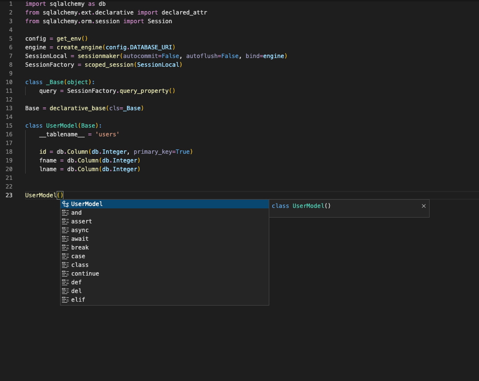
Task: Choose 'async' keyword from suggestions
Action: [x=164, y=230]
